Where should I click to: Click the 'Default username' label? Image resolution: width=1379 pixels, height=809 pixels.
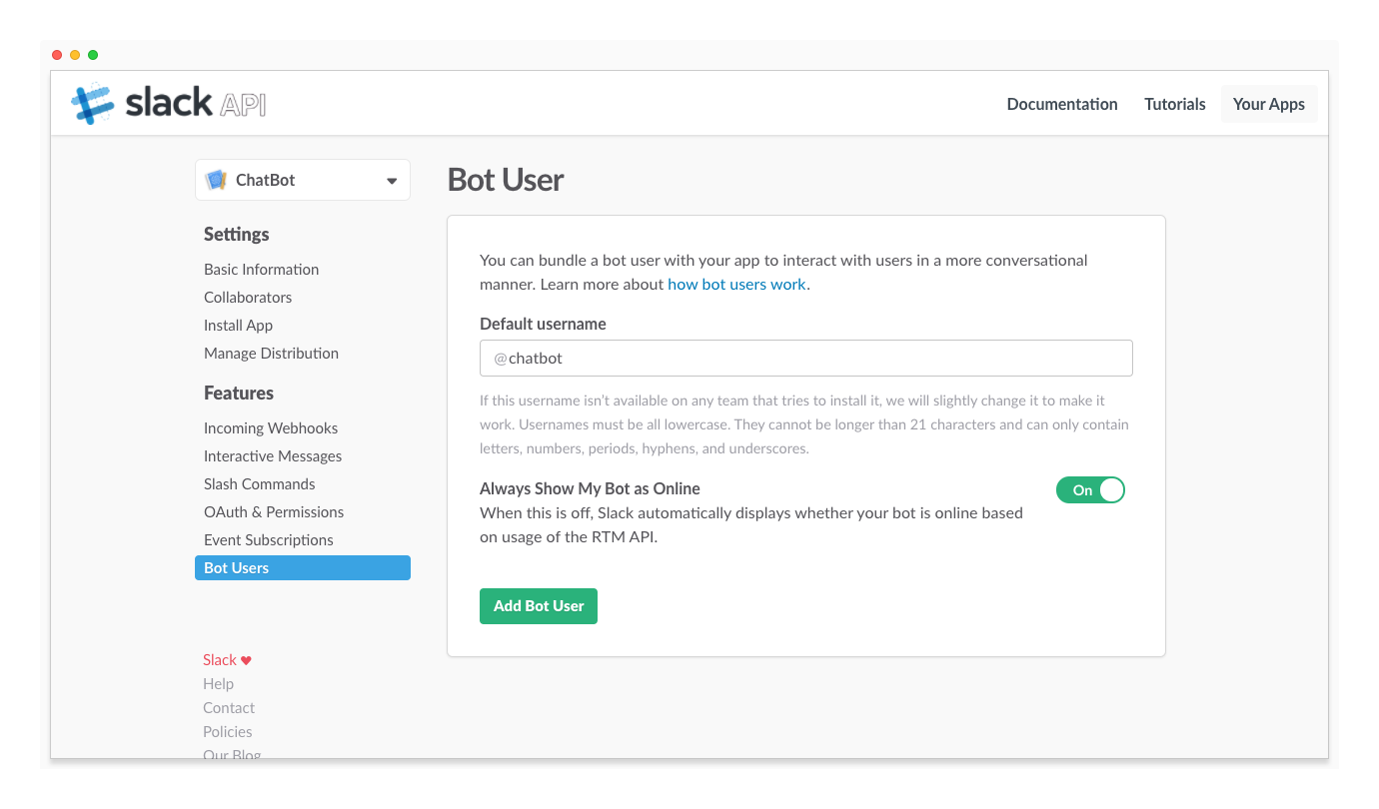click(543, 324)
